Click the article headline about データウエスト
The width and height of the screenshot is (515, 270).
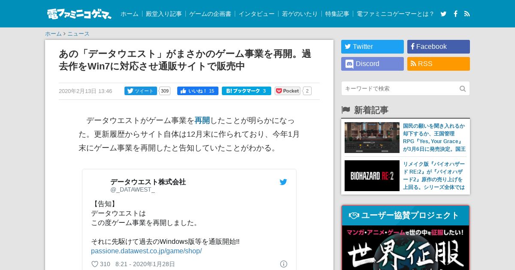point(185,60)
